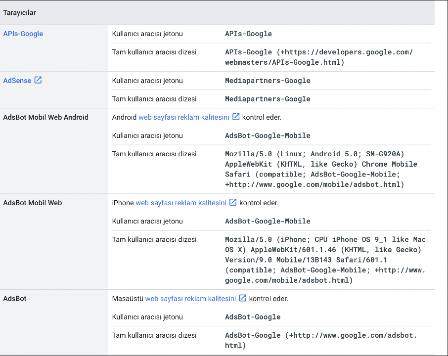Open the desktop web sayfası reklam kalitesini link
The height and width of the screenshot is (356, 448).
coord(191,298)
